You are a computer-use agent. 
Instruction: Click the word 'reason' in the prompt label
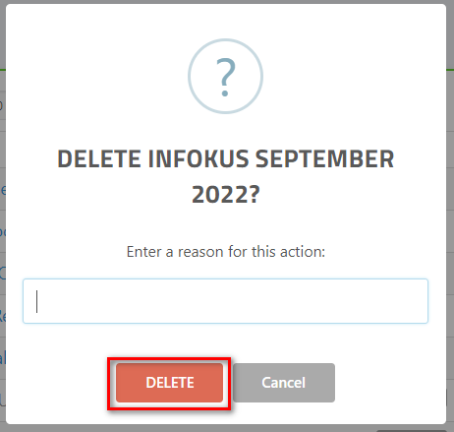[200, 252]
